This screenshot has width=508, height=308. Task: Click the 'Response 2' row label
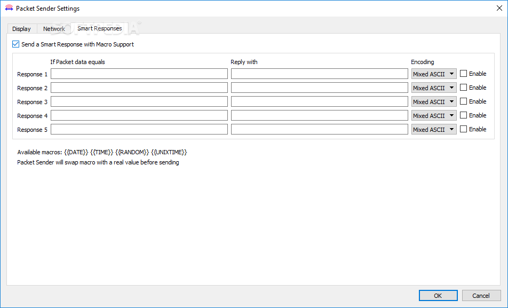click(x=33, y=88)
